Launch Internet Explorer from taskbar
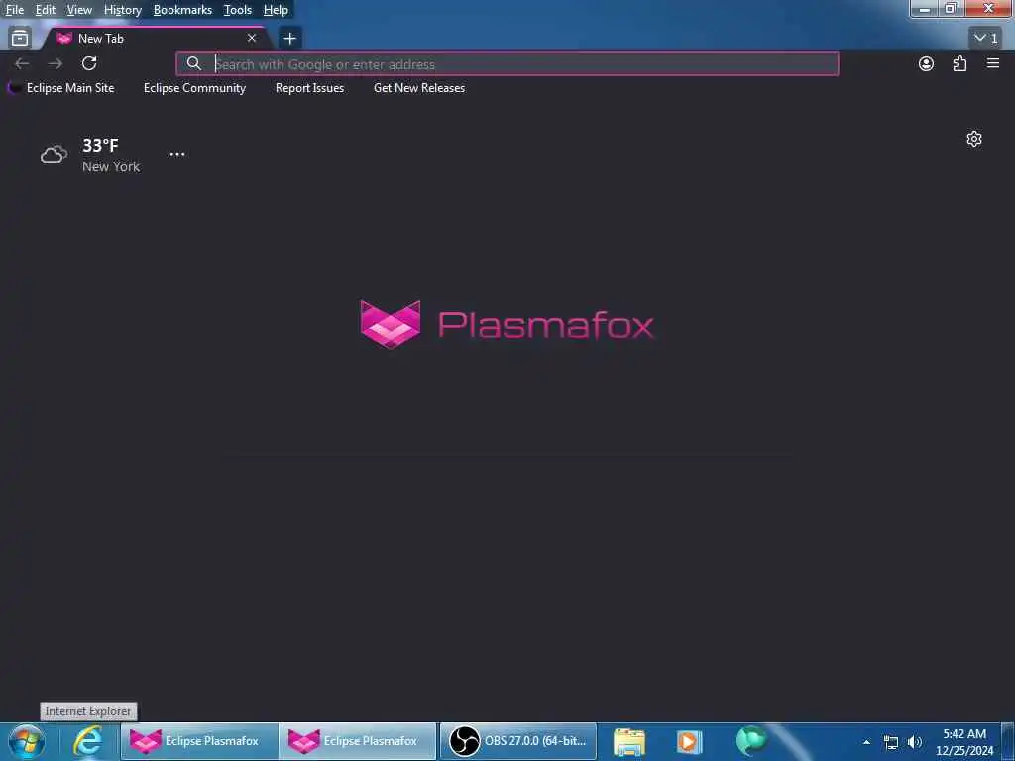 click(88, 741)
